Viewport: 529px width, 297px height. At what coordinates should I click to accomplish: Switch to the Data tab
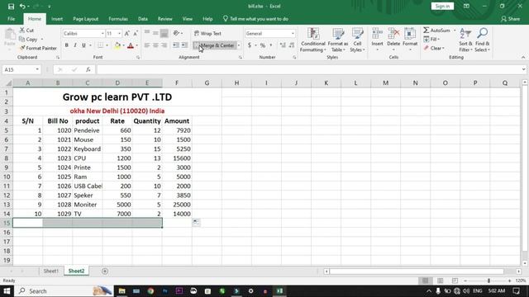pos(143,19)
